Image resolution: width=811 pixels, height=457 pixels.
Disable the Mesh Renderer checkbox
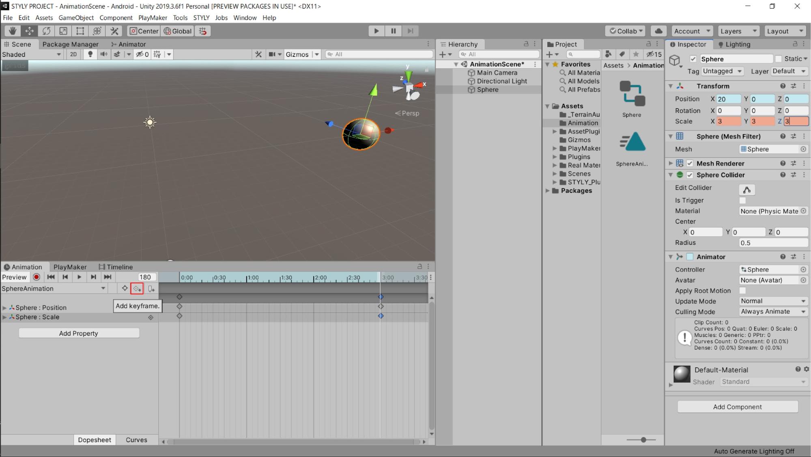(x=690, y=163)
